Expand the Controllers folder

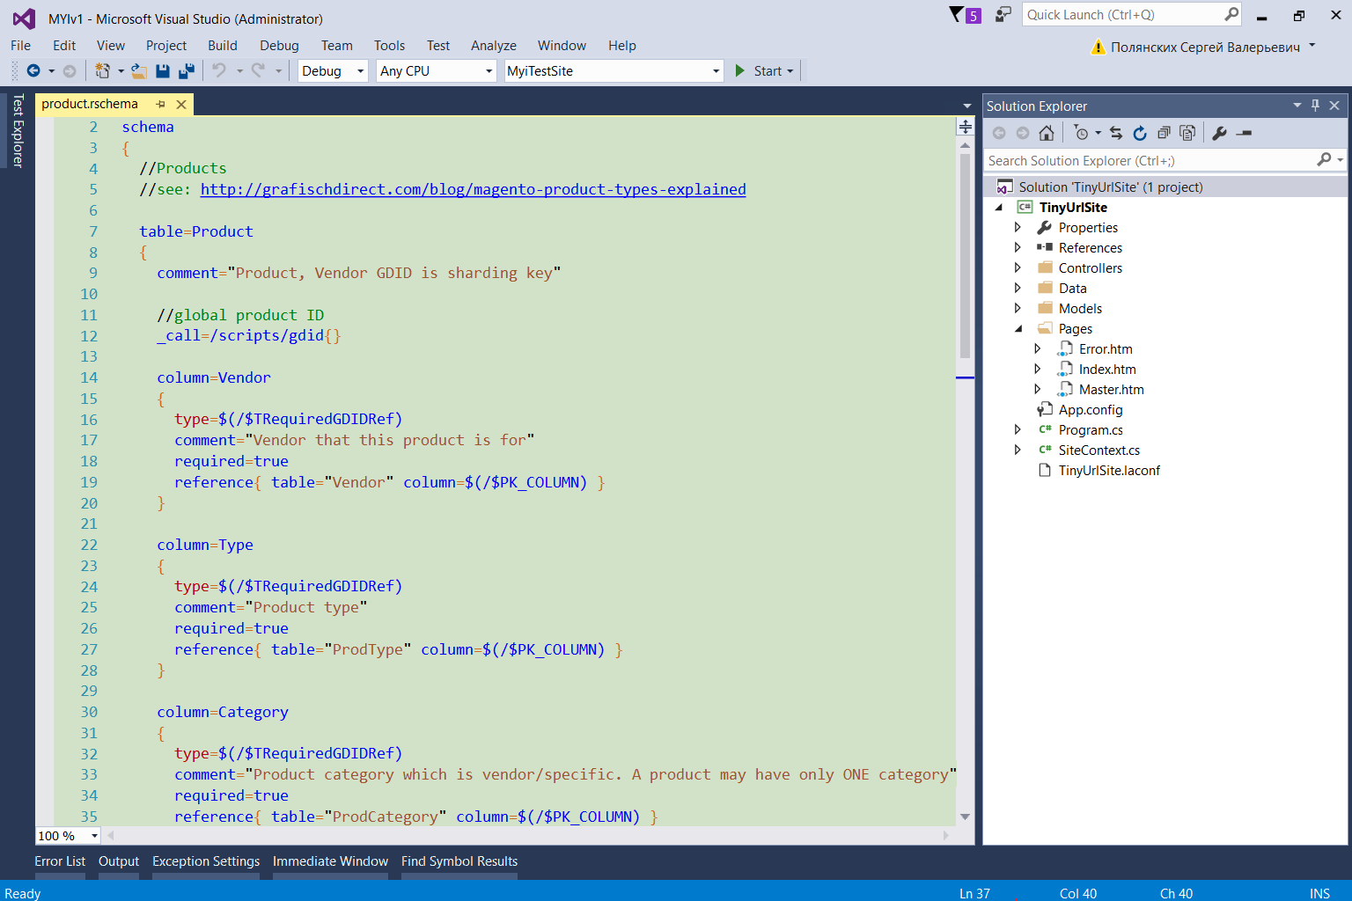point(1018,268)
